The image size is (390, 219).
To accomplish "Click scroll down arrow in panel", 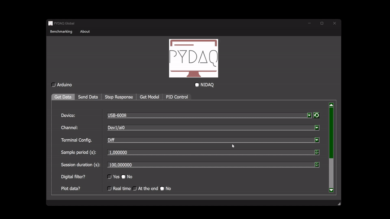I will (331, 190).
